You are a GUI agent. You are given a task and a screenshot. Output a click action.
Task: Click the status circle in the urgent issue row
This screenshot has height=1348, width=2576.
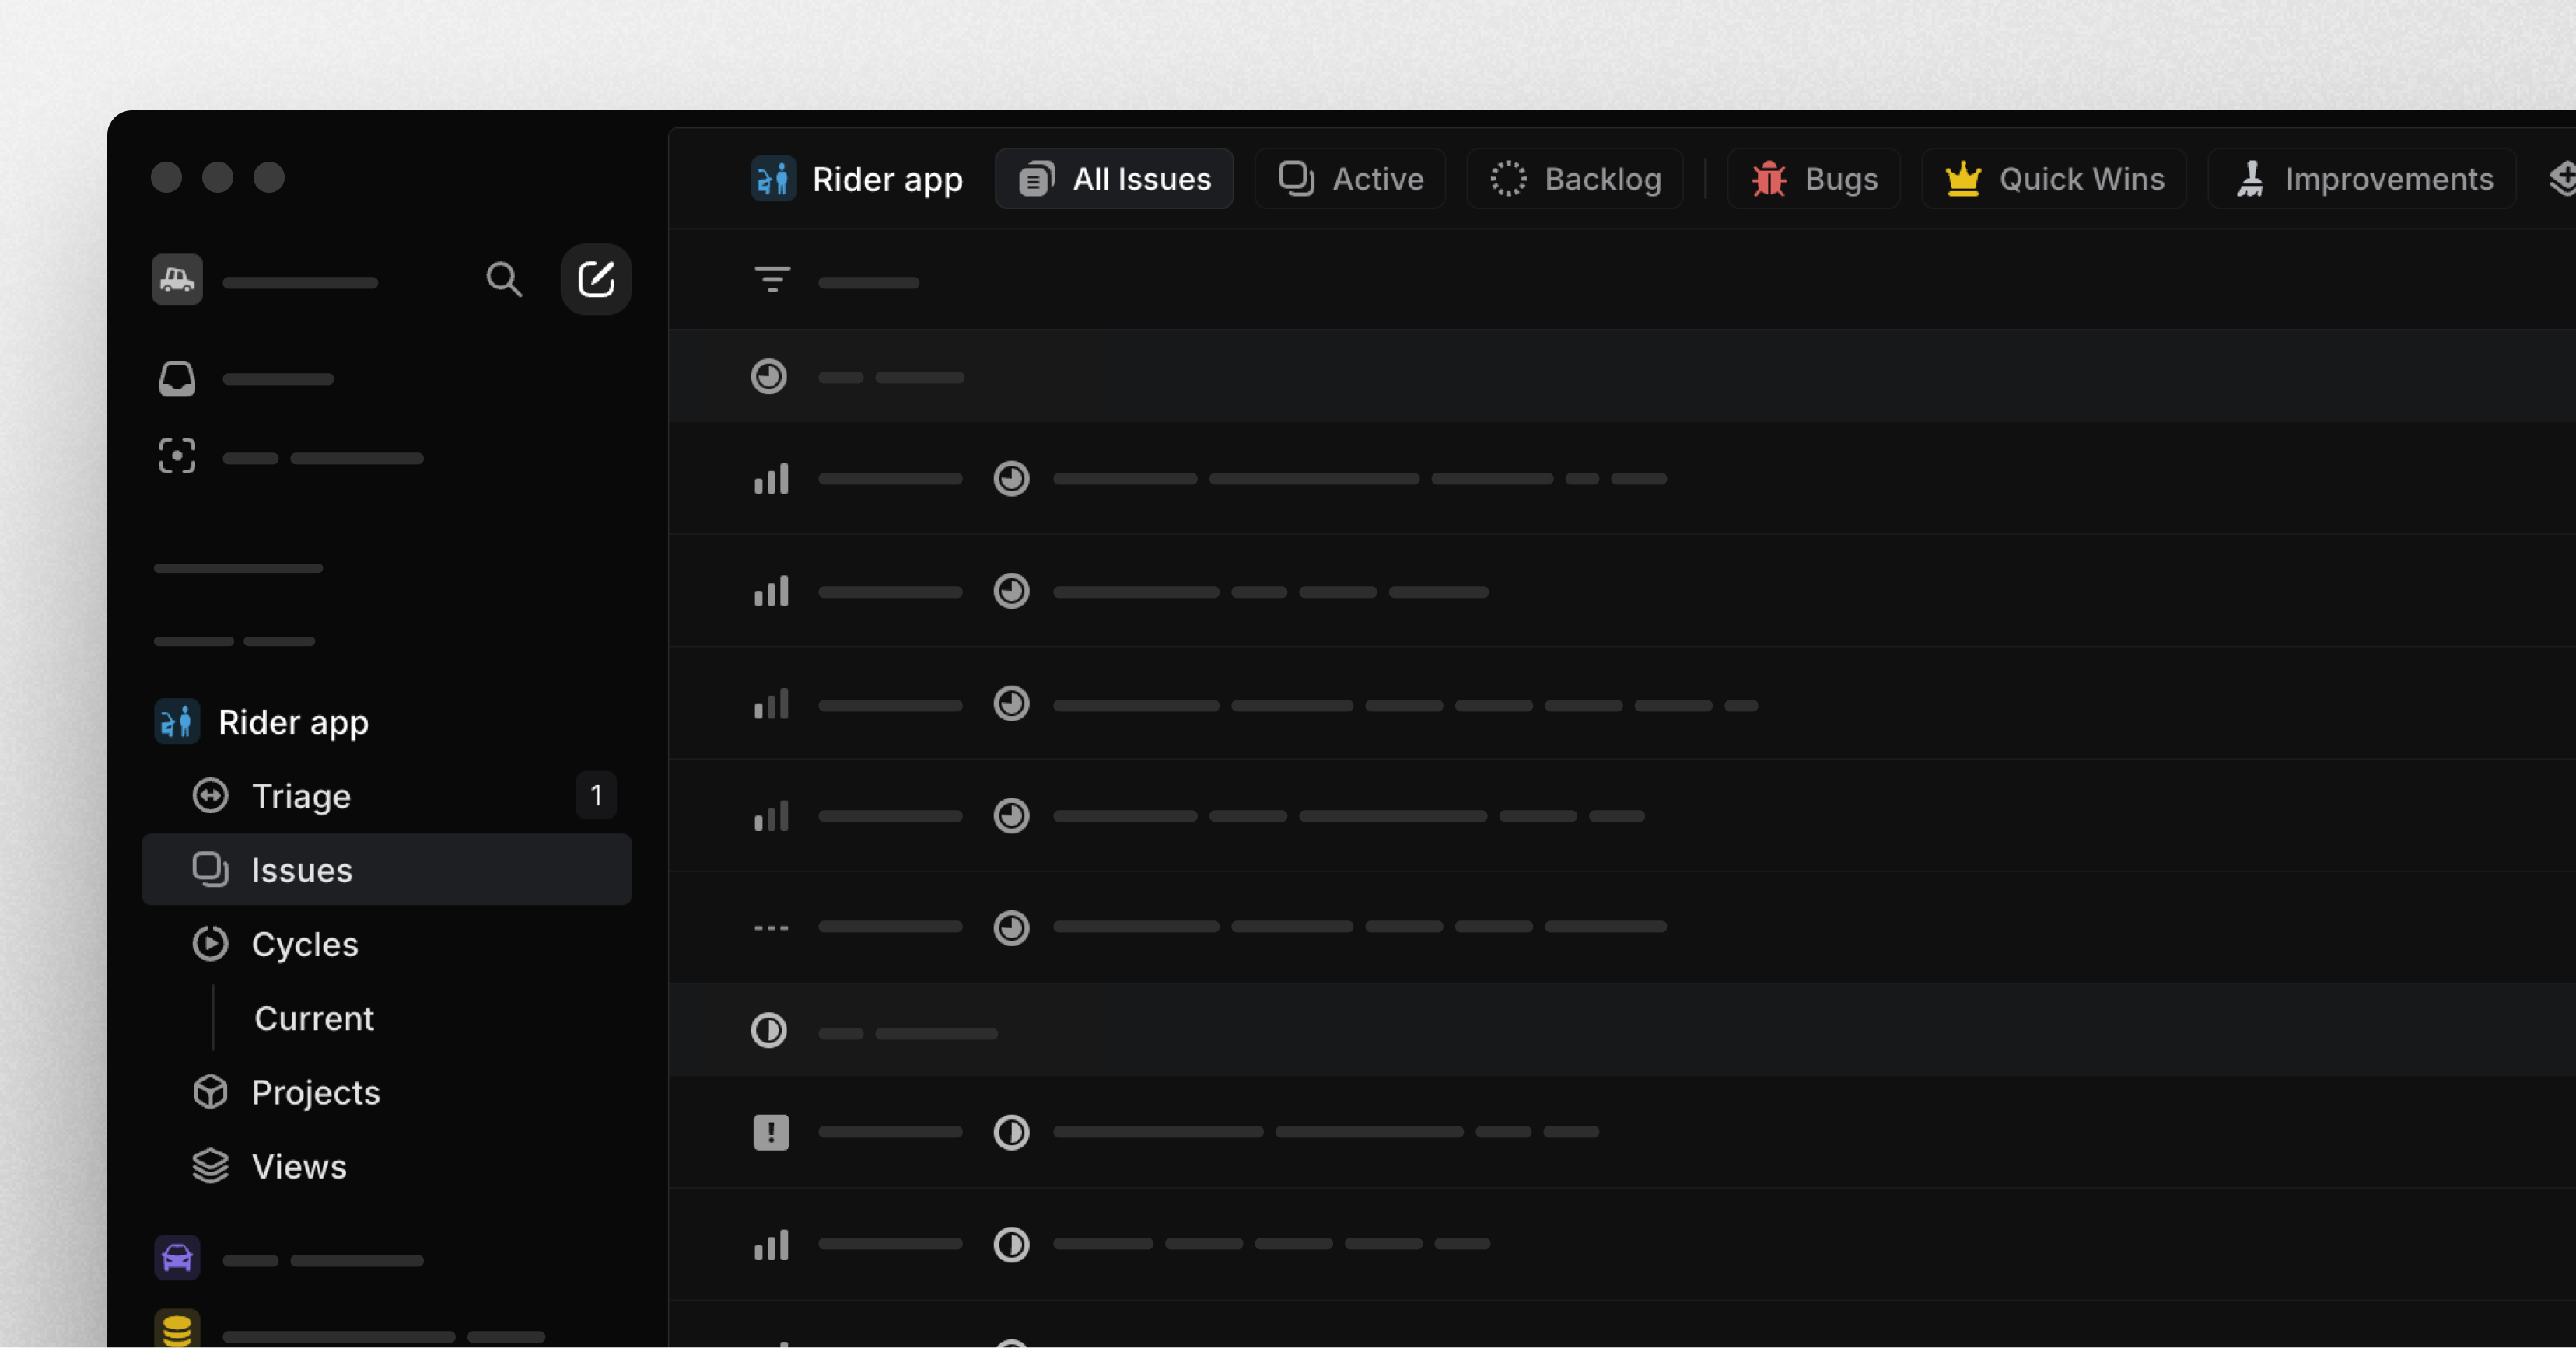(1011, 1132)
